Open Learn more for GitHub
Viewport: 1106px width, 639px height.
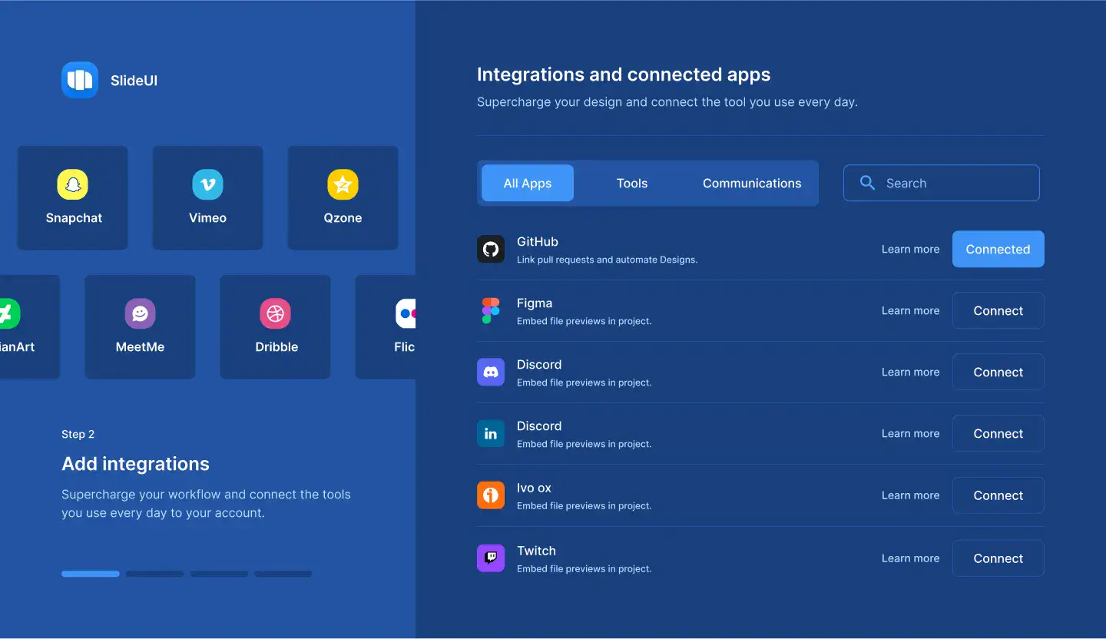click(x=910, y=249)
